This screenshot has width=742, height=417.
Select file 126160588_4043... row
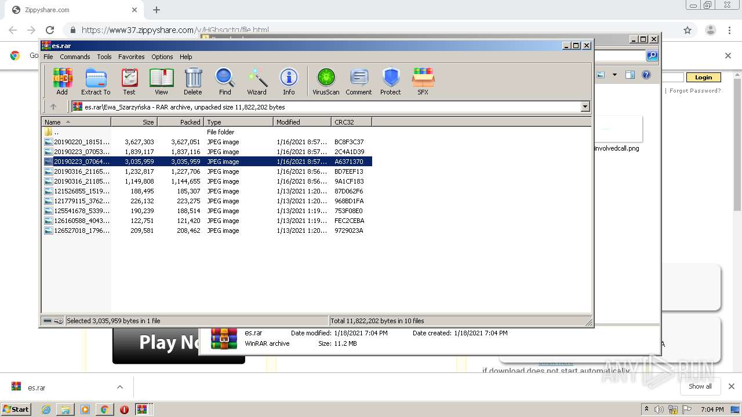(206, 221)
